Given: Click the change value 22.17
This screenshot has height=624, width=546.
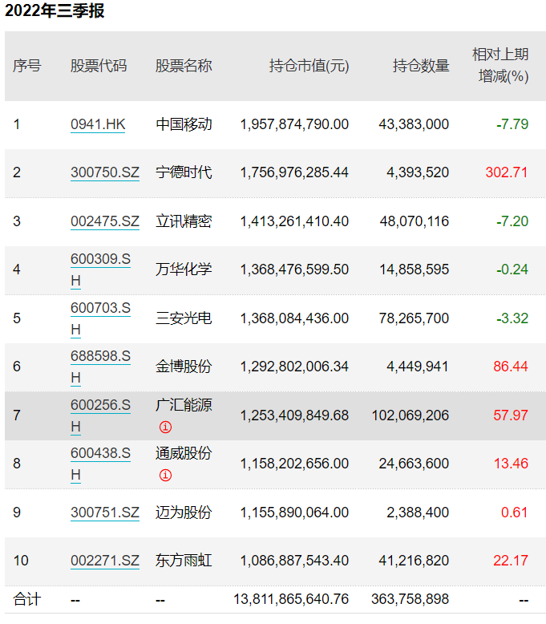Looking at the screenshot, I should pos(511,561).
